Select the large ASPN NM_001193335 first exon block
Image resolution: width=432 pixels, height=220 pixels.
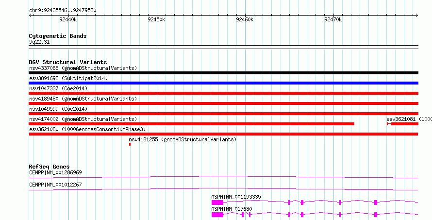pyautogui.click(x=217, y=203)
